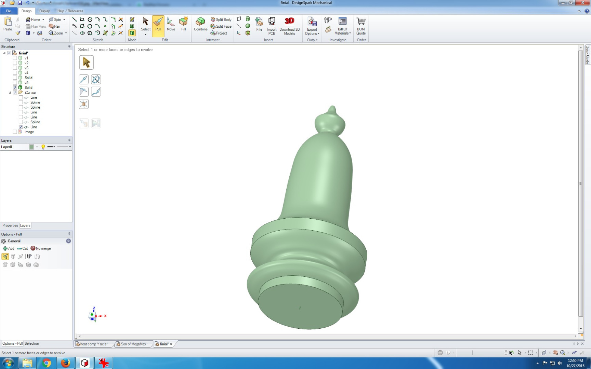Click Split Body in the Intersect group
The height and width of the screenshot is (369, 591).
click(221, 19)
